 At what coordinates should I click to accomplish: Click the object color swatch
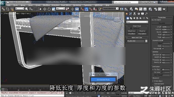coord(146,41)
